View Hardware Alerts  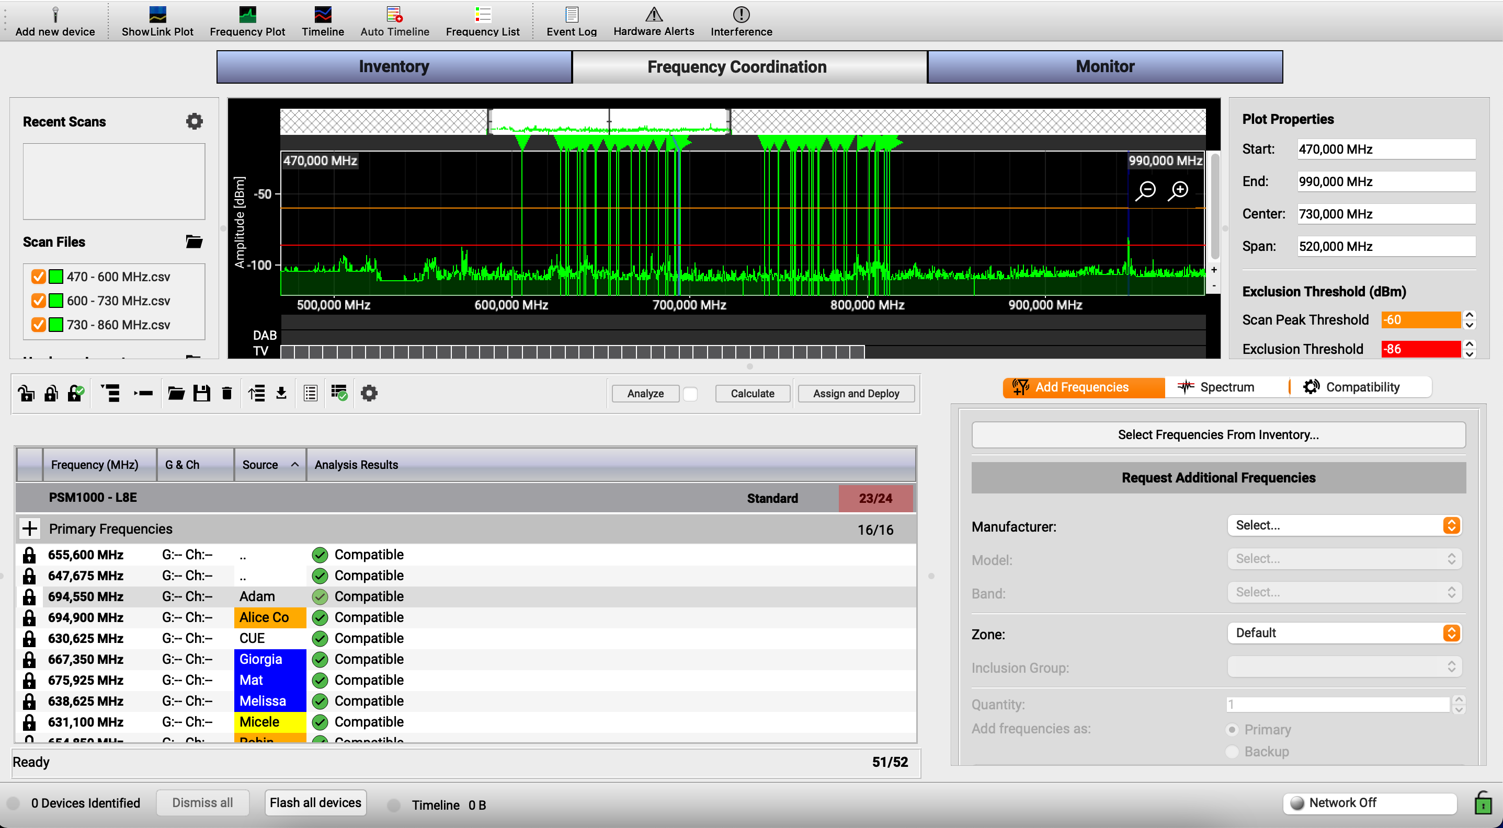[653, 19]
